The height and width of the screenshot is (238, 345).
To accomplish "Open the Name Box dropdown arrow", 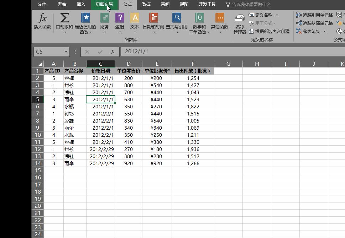I will [66, 52].
